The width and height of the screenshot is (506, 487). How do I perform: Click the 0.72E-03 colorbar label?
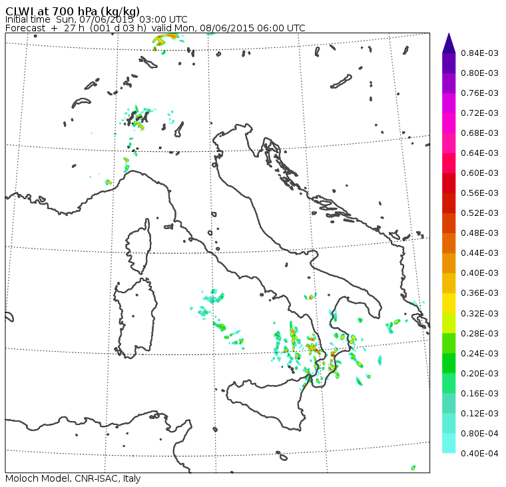tap(479, 113)
